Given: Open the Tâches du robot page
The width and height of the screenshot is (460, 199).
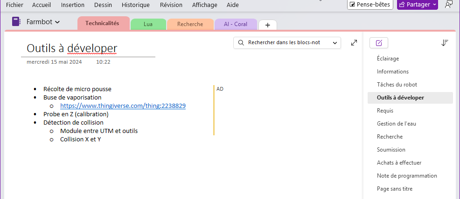Looking at the screenshot, I should [x=410, y=85].
